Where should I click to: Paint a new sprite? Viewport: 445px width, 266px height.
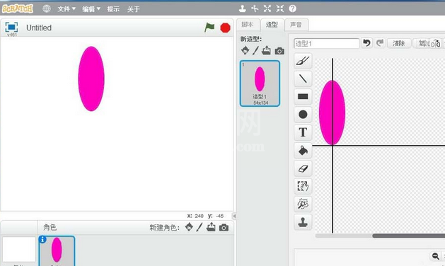coord(200,227)
